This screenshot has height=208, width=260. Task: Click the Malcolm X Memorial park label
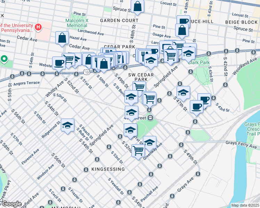tap(77, 23)
